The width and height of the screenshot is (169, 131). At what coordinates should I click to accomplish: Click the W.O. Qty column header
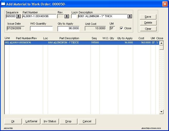(x=108, y=38)
